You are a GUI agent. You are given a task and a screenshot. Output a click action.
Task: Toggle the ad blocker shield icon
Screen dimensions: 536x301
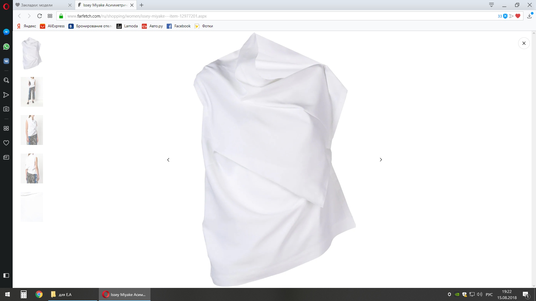coord(505,16)
